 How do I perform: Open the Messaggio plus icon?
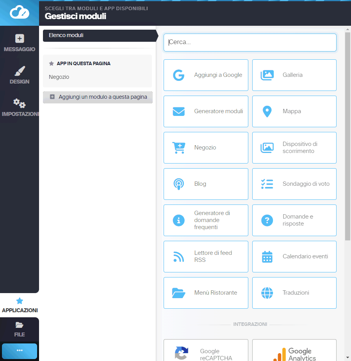(20, 39)
